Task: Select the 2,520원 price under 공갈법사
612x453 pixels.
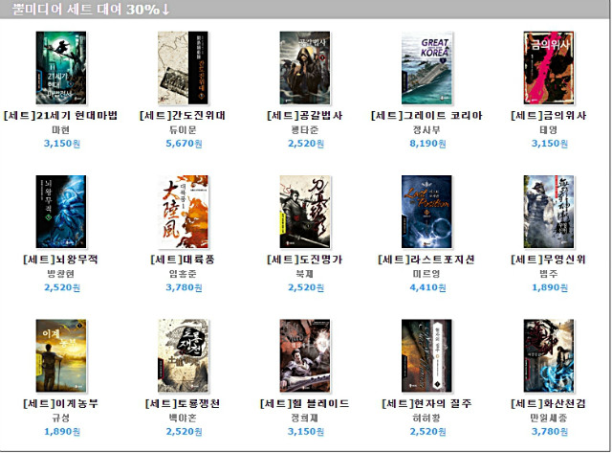Action: pos(306,144)
